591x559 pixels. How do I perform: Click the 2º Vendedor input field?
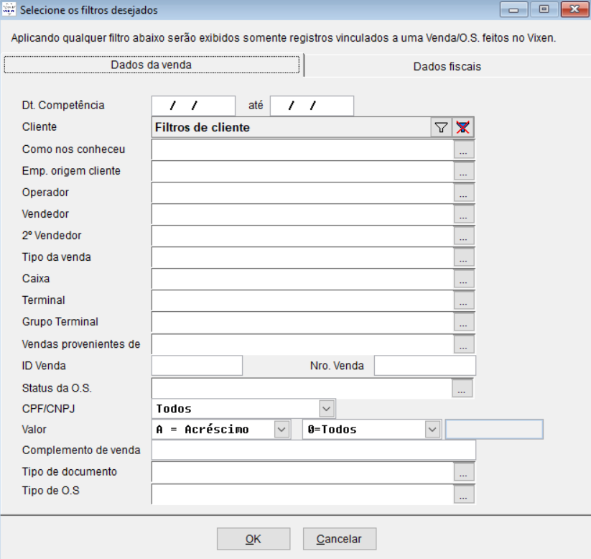coord(302,236)
